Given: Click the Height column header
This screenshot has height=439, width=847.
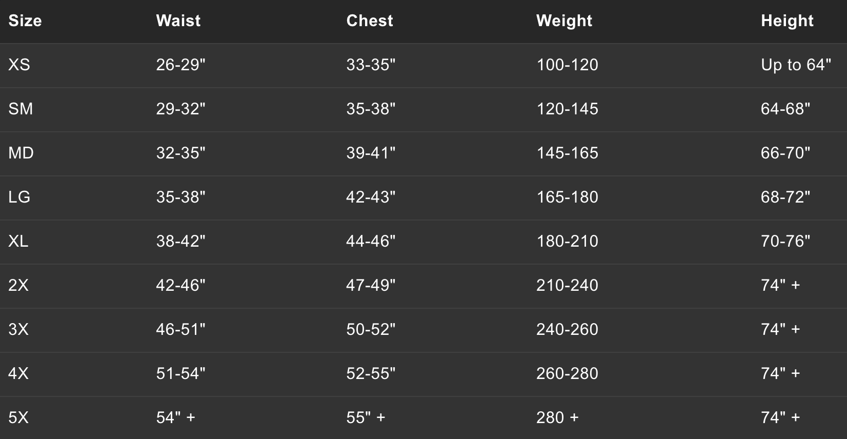Looking at the screenshot, I should coord(787,21).
